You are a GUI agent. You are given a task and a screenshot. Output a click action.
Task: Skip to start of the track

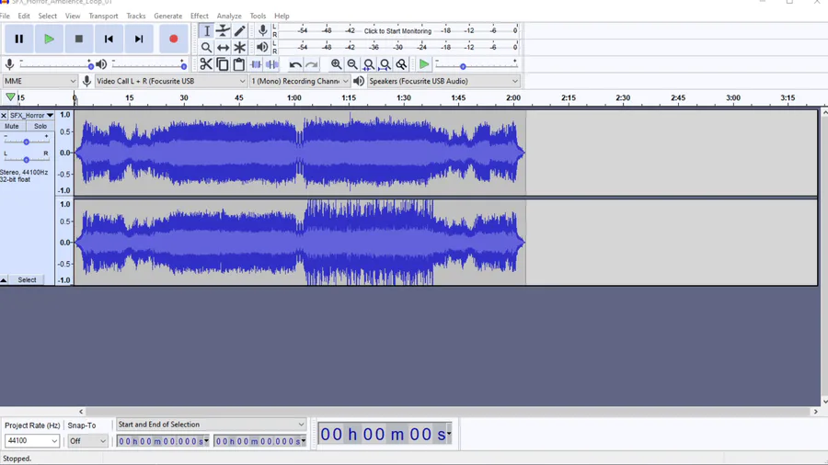(109, 39)
